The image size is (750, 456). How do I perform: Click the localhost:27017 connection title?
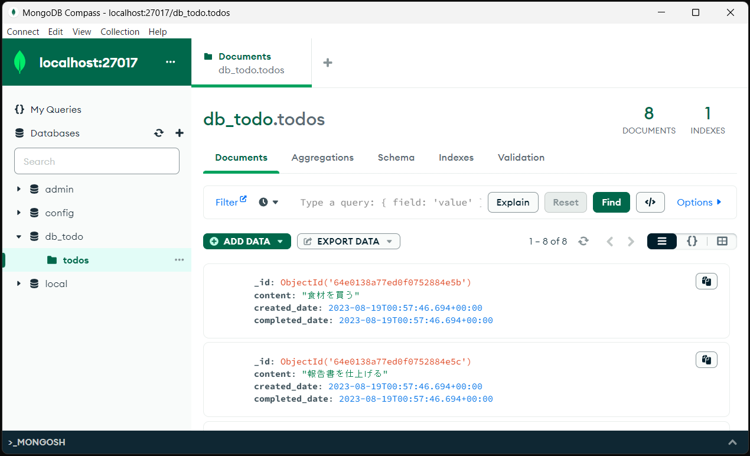tap(89, 63)
